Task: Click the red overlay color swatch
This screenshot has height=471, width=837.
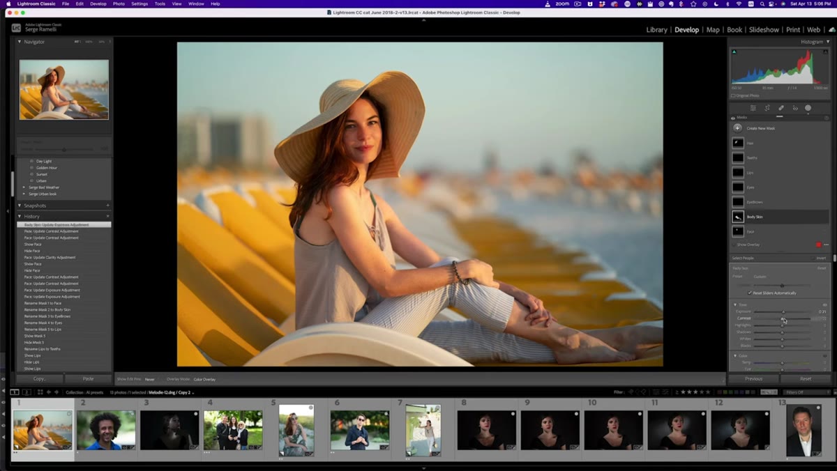Action: 818,245
